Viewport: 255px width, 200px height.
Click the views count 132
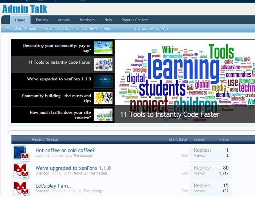pos(225,191)
